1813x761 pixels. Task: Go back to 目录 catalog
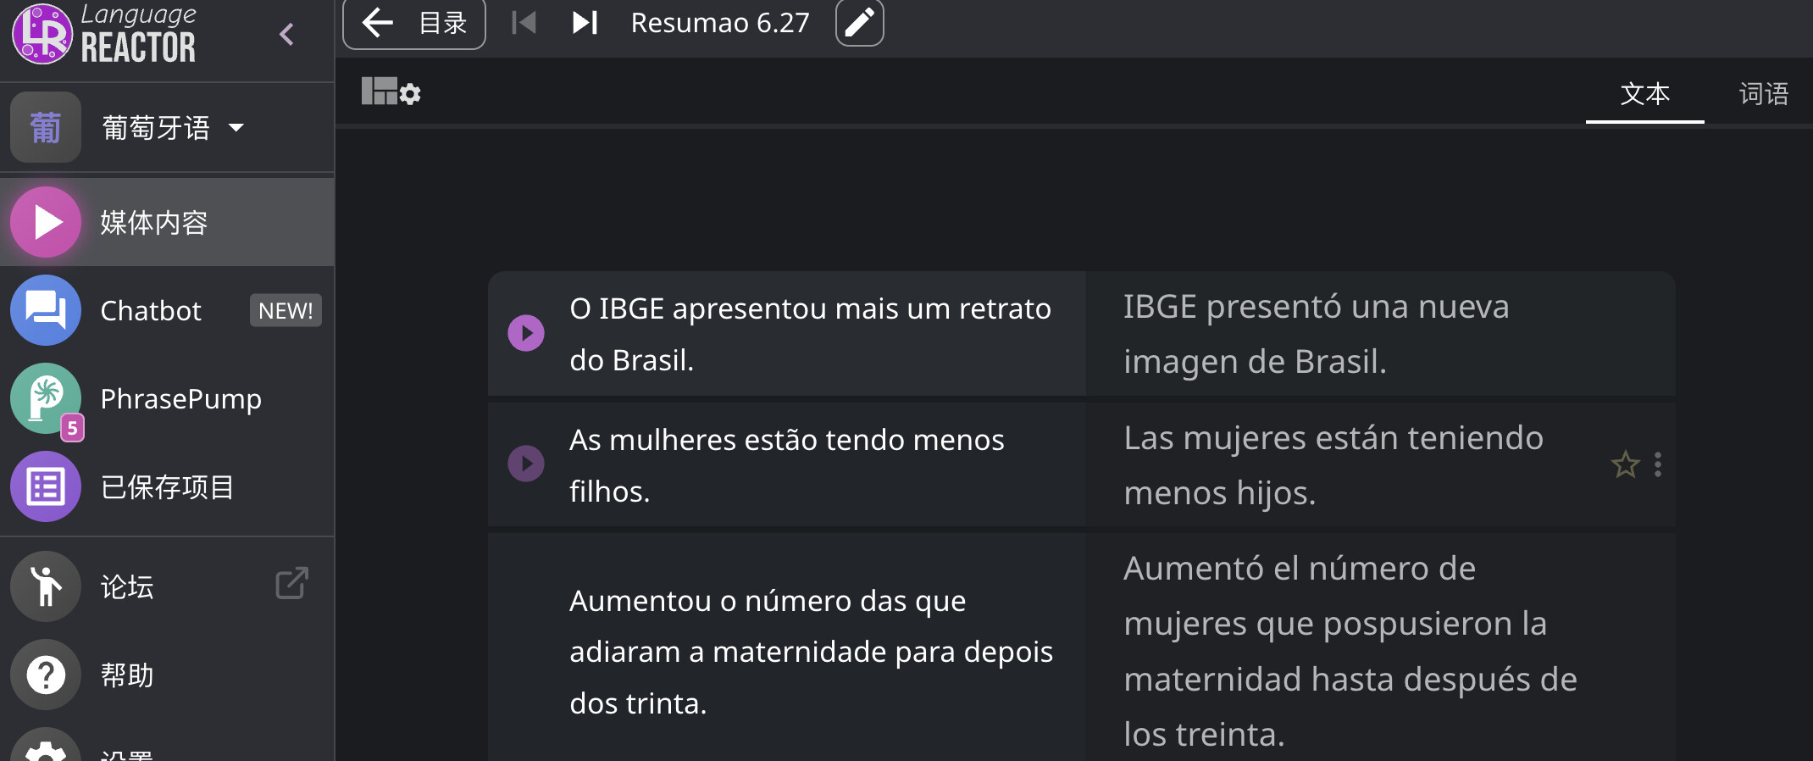(x=414, y=23)
